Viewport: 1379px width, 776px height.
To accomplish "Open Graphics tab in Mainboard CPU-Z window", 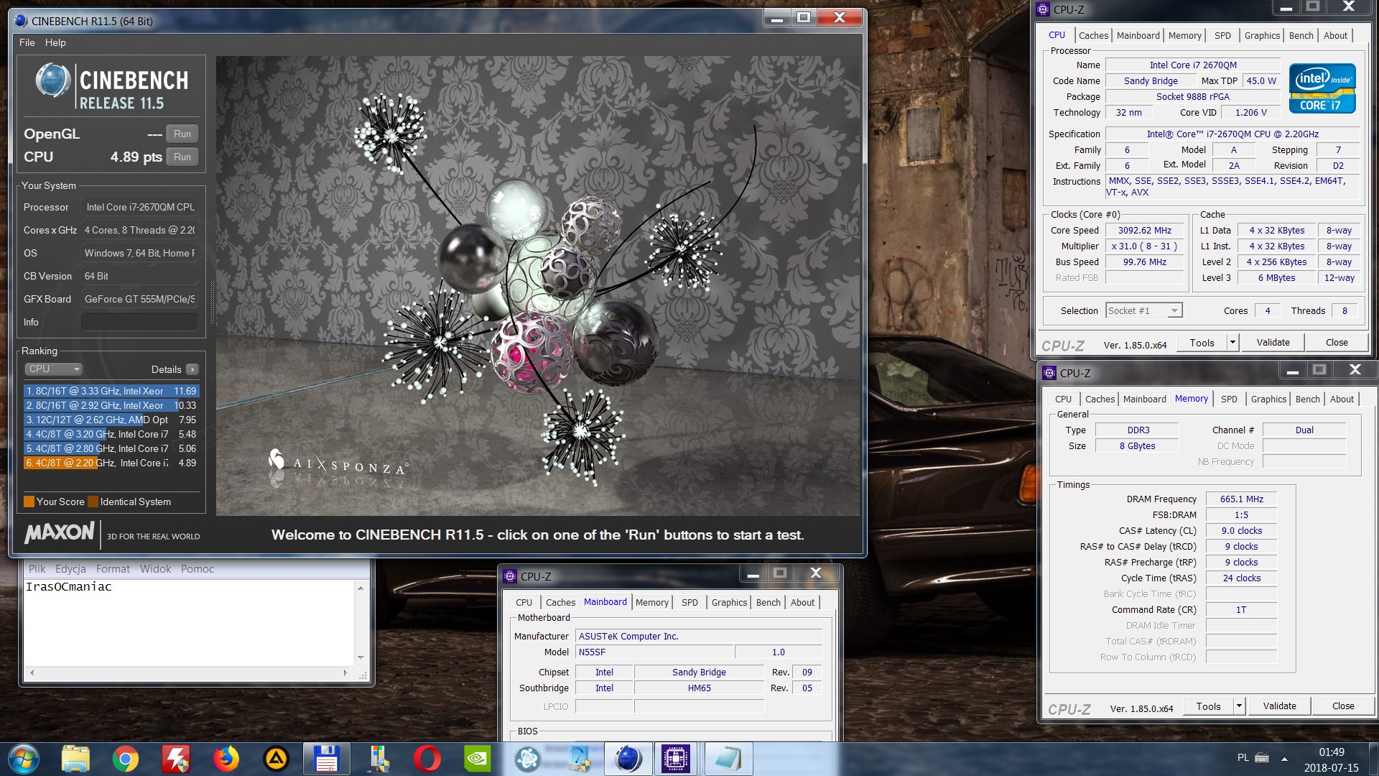I will pyautogui.click(x=729, y=602).
